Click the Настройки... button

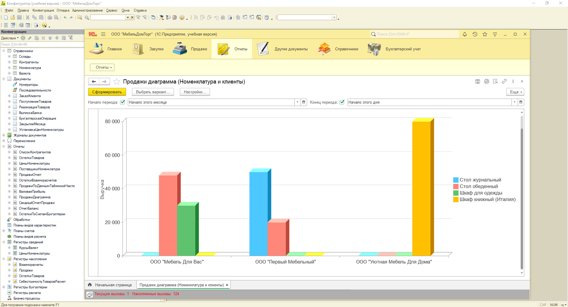pyautogui.click(x=195, y=92)
